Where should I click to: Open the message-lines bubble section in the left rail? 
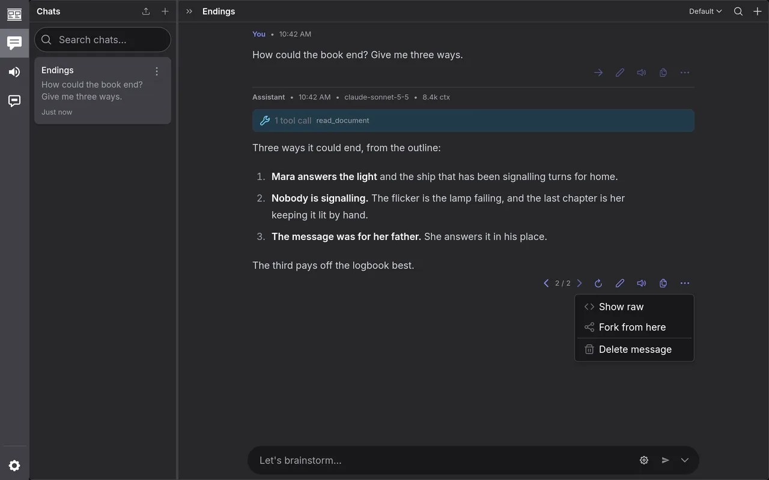coord(14,101)
